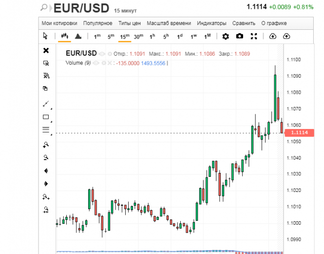Click Закр. value 1.1089
Viewport: 324px width, 254px height.
242,54
